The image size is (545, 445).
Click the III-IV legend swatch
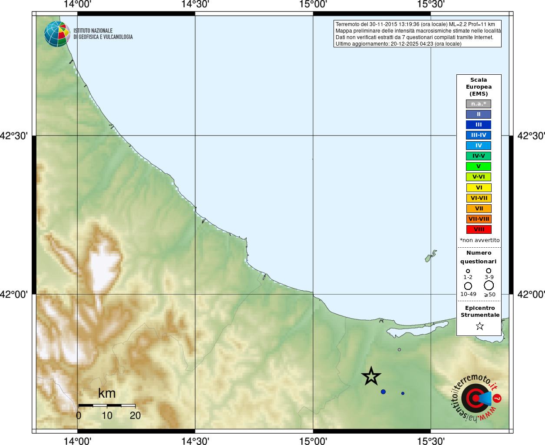click(479, 135)
